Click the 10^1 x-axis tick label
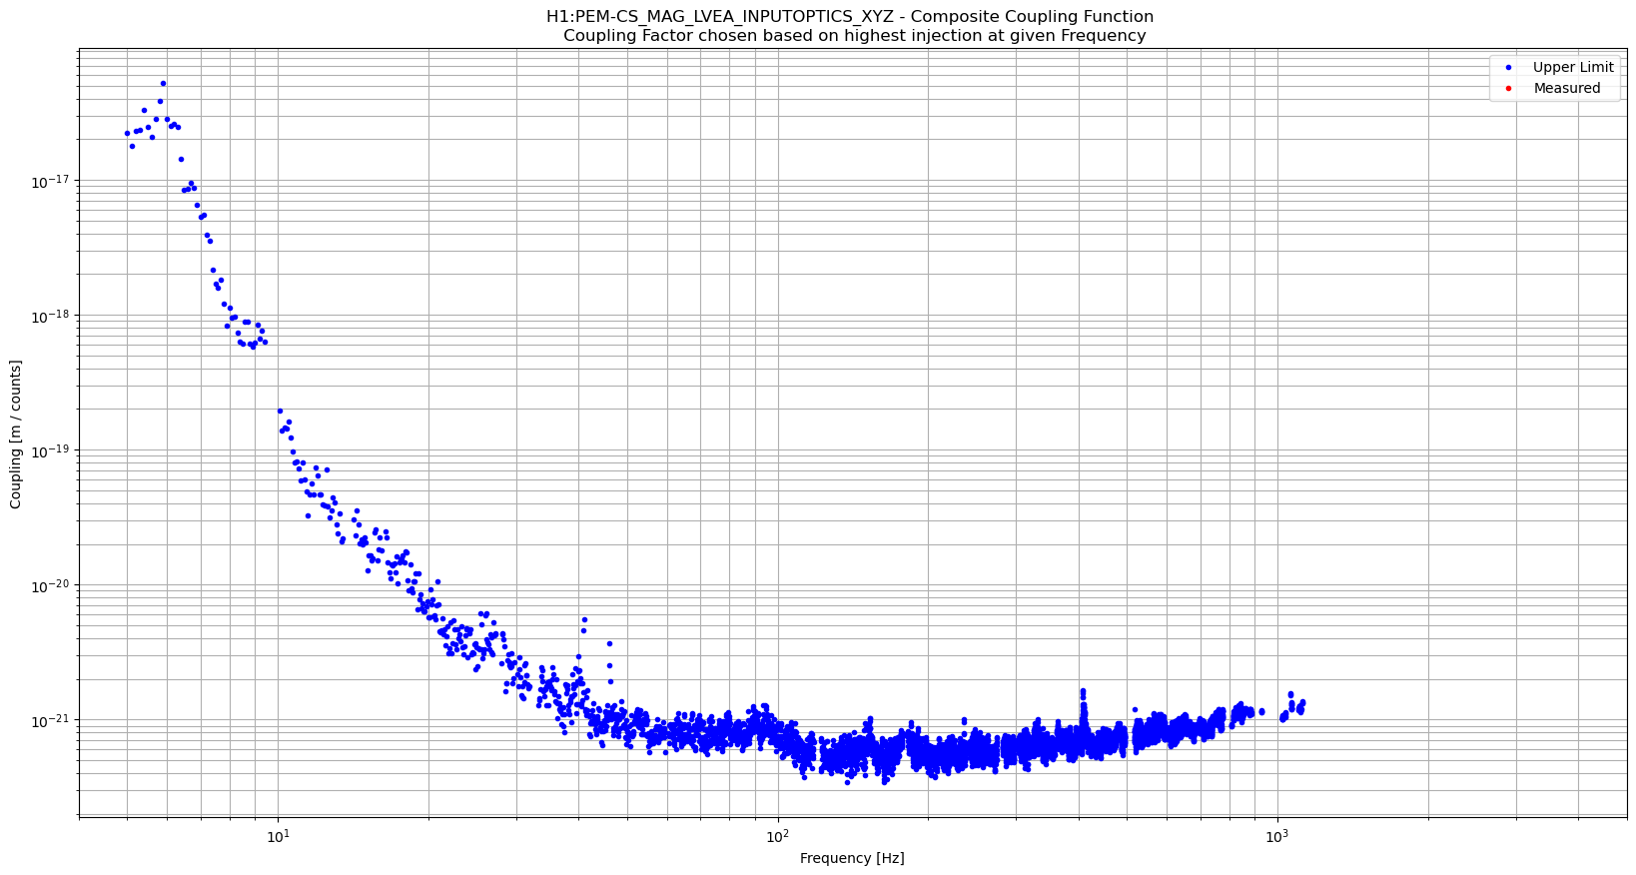 click(278, 836)
